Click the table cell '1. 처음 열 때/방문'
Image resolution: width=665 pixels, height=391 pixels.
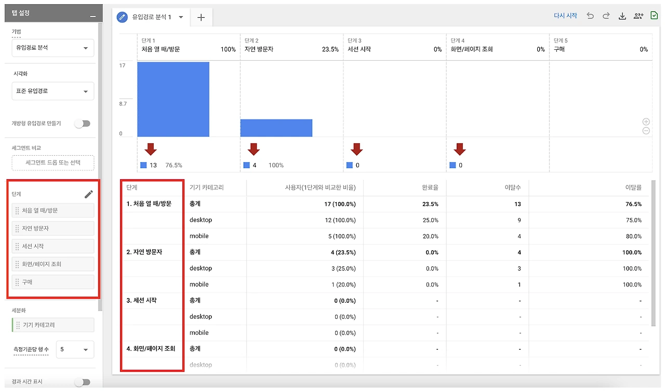click(149, 204)
